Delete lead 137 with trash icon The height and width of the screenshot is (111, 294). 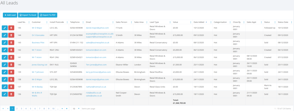[11, 87]
